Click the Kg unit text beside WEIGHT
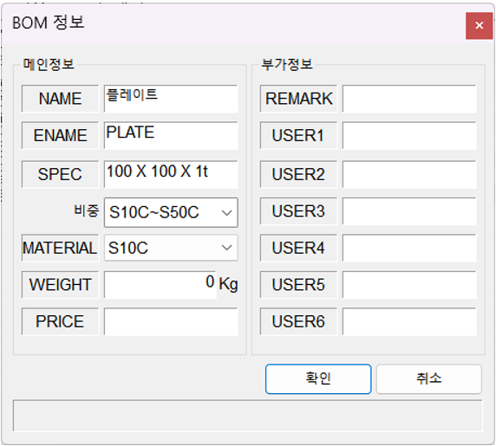The image size is (496, 446). coord(228,284)
